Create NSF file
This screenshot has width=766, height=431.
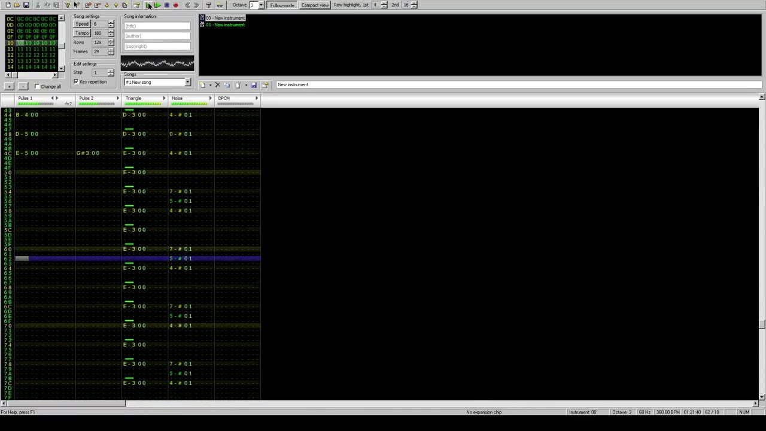pos(220,5)
